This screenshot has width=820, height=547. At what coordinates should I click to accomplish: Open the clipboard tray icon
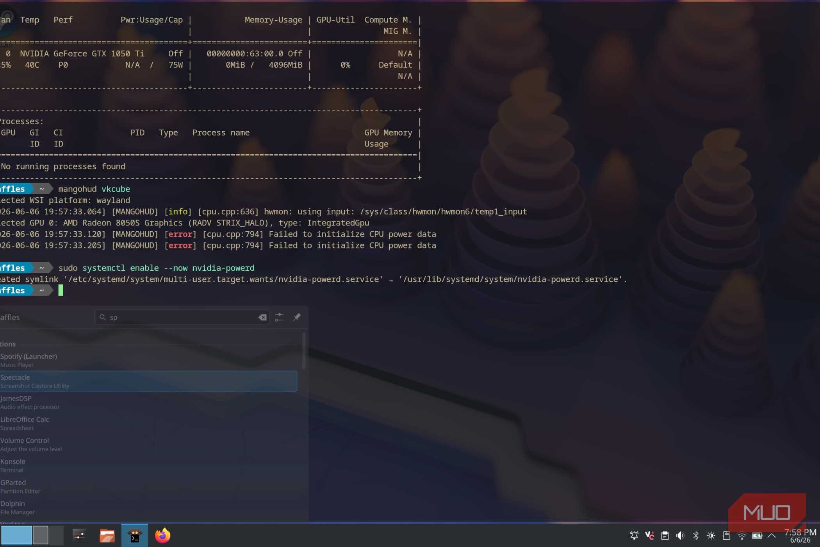(x=665, y=535)
